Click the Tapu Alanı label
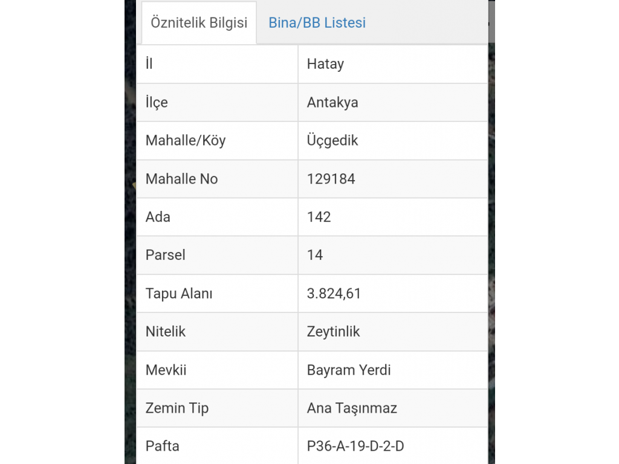This screenshot has width=619, height=464. pos(179,294)
